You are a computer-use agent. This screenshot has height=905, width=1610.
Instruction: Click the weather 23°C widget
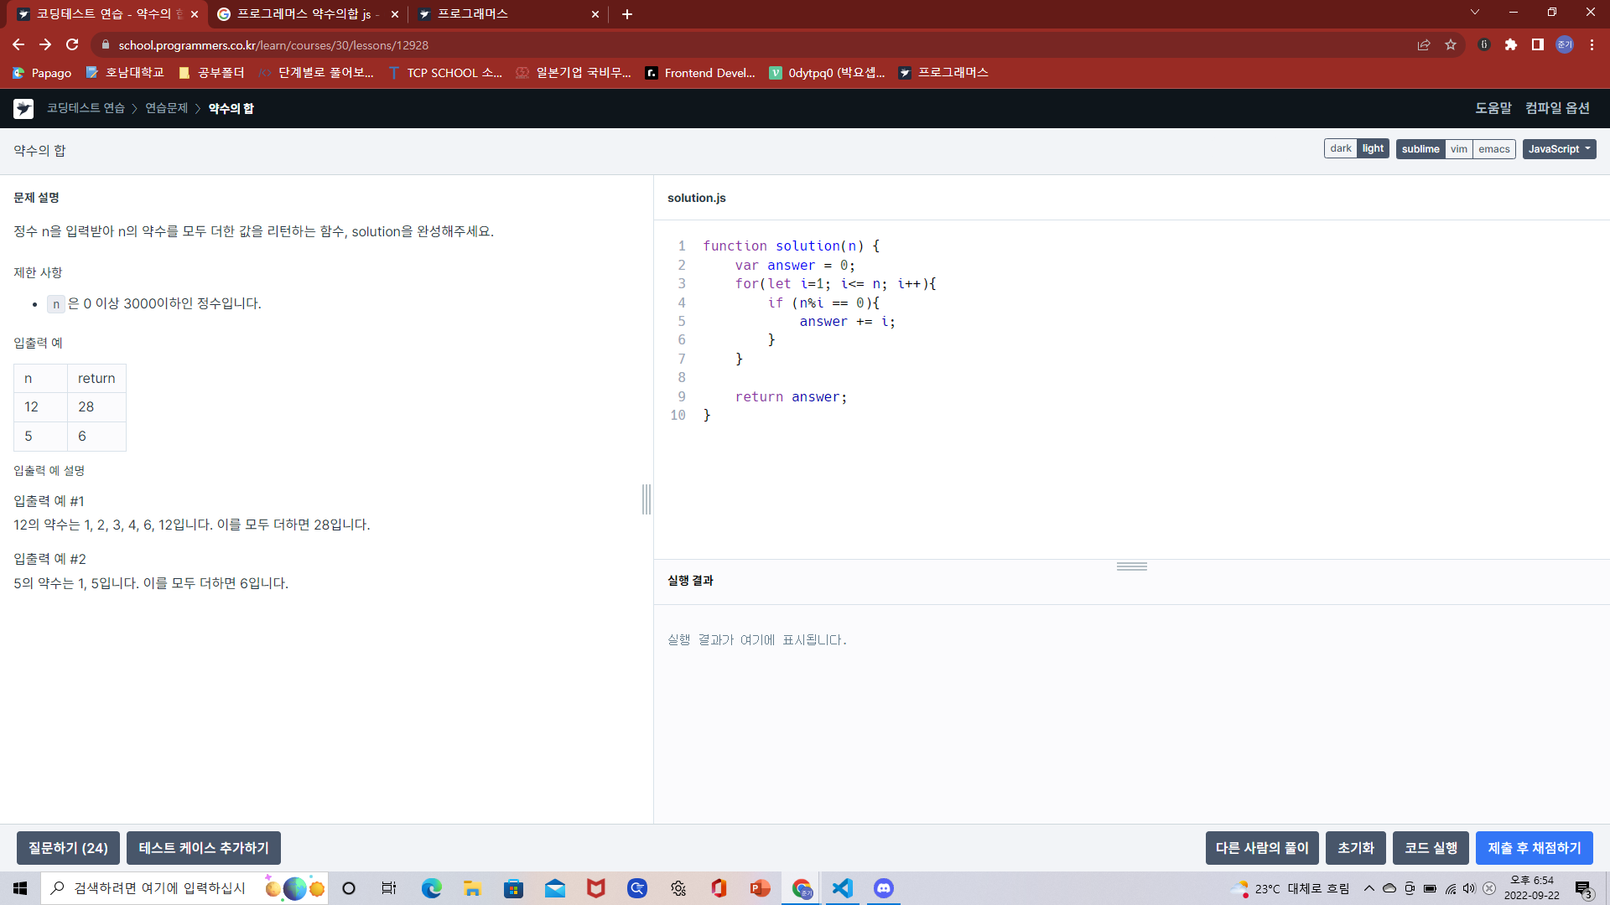(x=1289, y=888)
